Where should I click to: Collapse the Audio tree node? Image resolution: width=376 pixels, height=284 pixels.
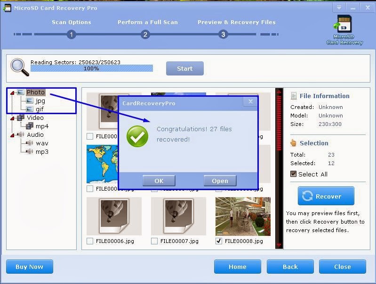12,135
